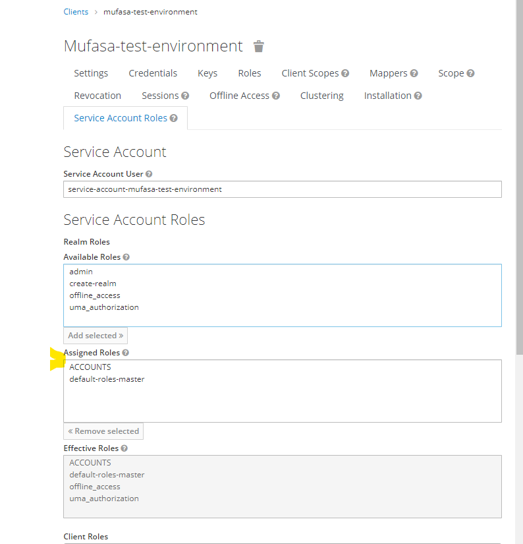Open the Settings tab
This screenshot has width=523, height=544.
pyautogui.click(x=91, y=73)
